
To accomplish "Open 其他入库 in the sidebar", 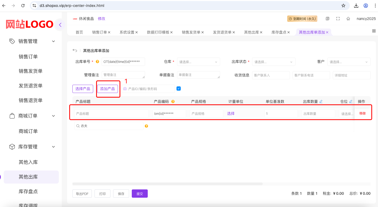I will (28, 162).
